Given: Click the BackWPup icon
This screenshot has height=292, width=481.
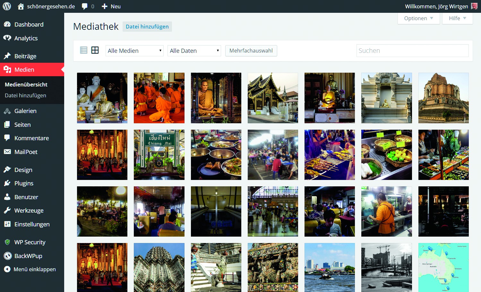Looking at the screenshot, I should [x=7, y=256].
